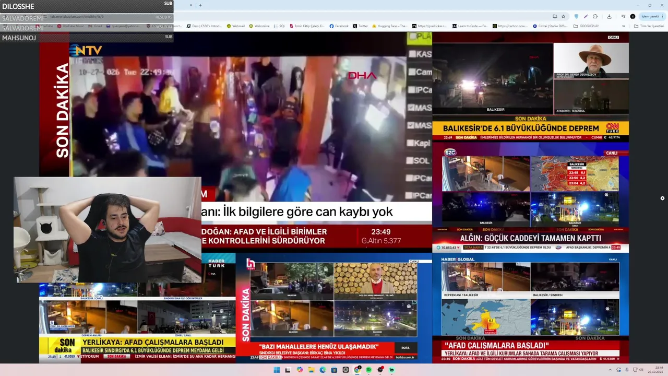Open the Webmail bookmark

click(x=235, y=26)
